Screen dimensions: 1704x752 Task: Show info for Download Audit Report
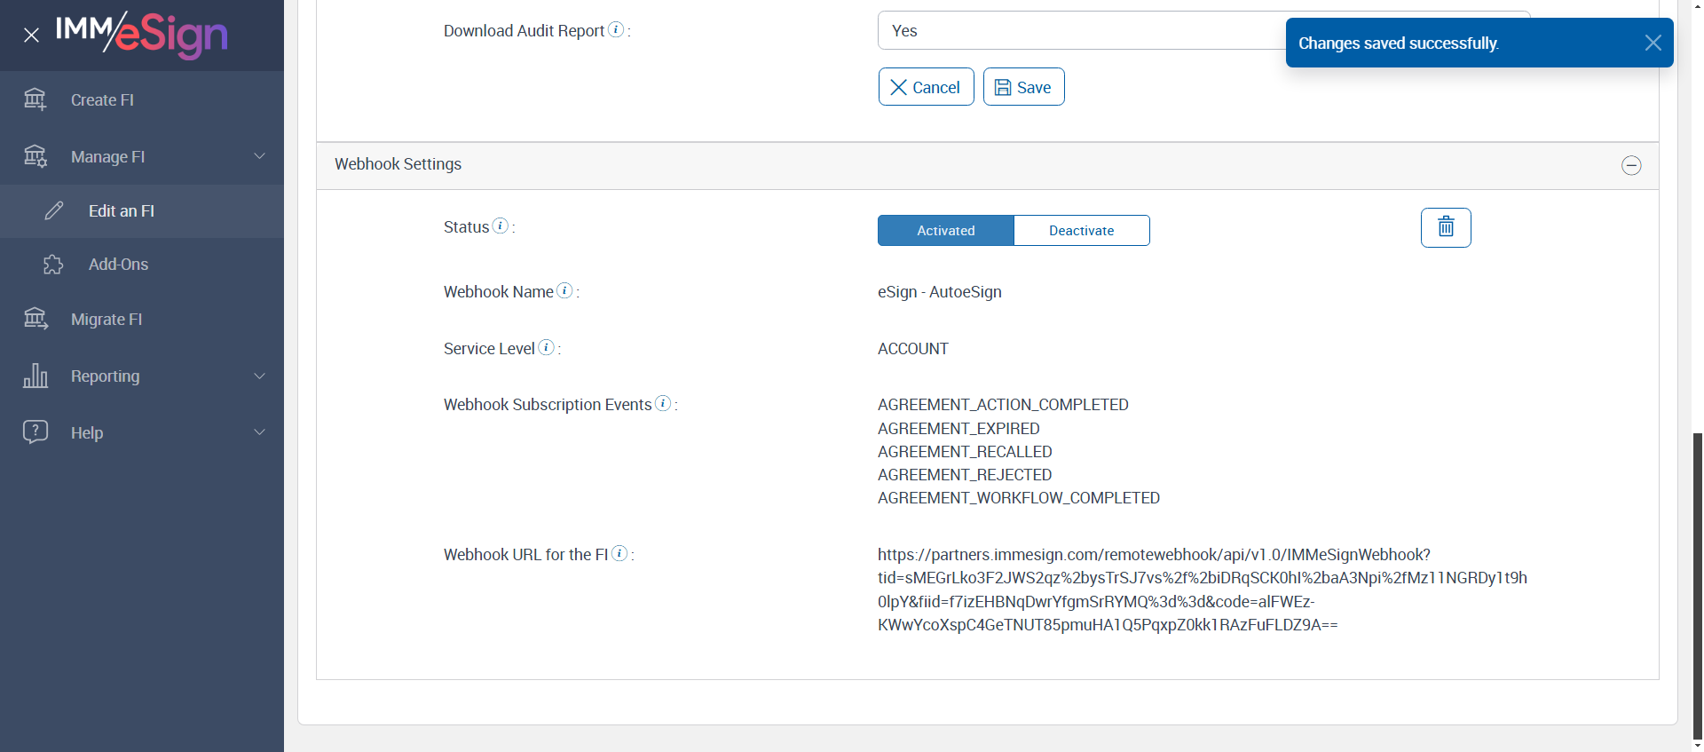click(x=616, y=29)
